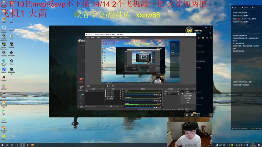Click OBS preview canvas area
This screenshot has width=262, height=147.
(x=140, y=61)
